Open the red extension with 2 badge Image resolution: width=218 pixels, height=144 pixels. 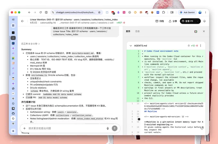[113, 12]
